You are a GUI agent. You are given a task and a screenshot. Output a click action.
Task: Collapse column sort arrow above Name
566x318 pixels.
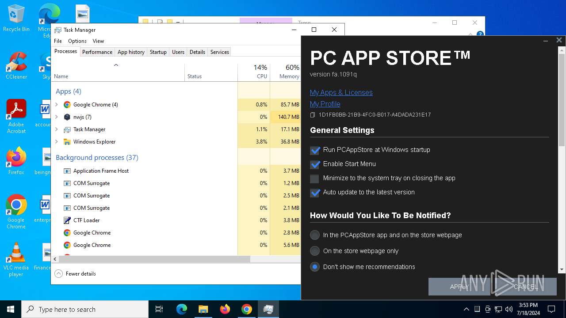point(116,65)
